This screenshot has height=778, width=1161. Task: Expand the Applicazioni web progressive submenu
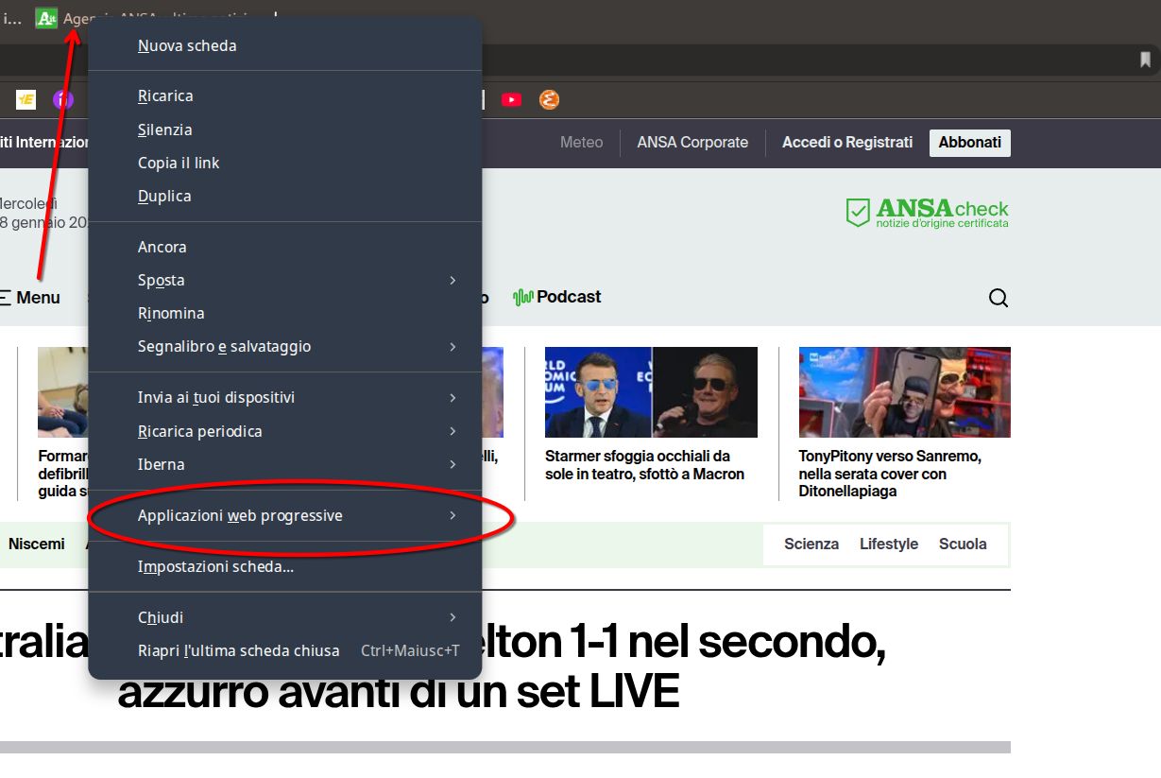coord(240,516)
